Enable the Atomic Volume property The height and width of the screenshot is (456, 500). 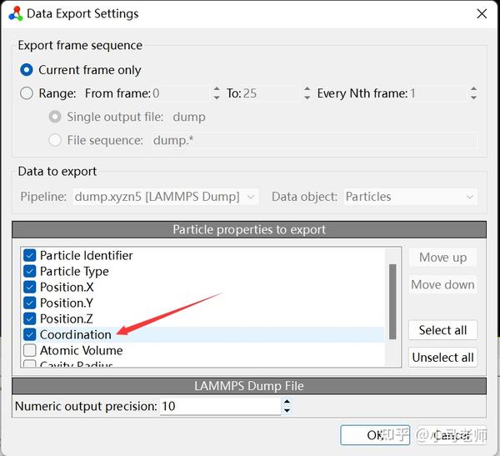[x=30, y=350]
